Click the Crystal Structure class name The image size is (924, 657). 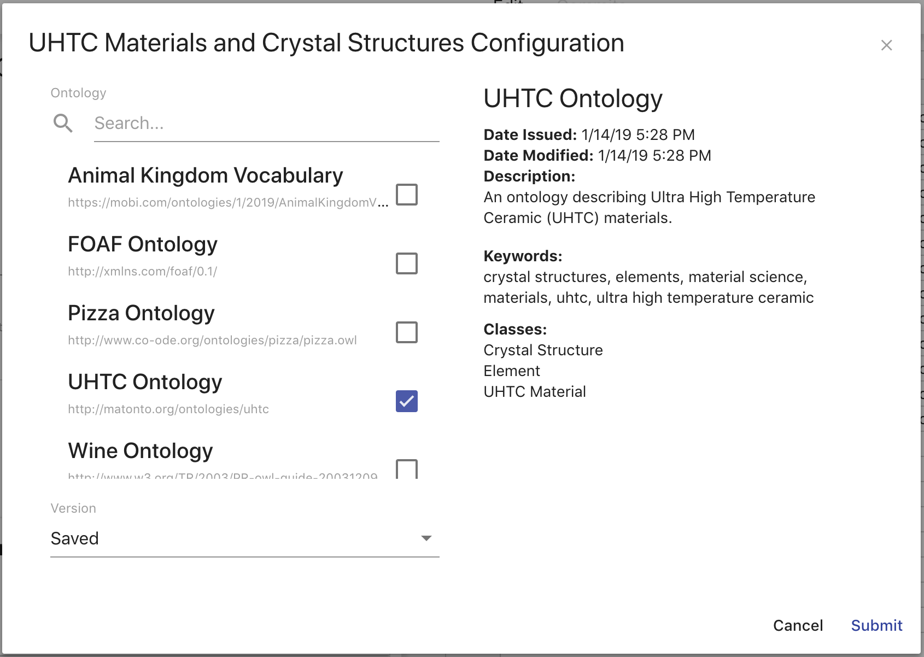click(542, 350)
